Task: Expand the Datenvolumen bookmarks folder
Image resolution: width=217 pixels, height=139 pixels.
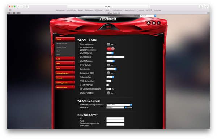Action: 130,10
